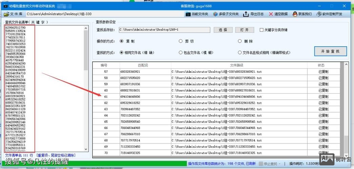The image size is (354, 169).
Task: Click match word 682271505620 in row 58
Action: 130,78
